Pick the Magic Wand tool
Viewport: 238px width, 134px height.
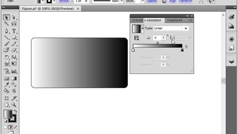pos(6,23)
